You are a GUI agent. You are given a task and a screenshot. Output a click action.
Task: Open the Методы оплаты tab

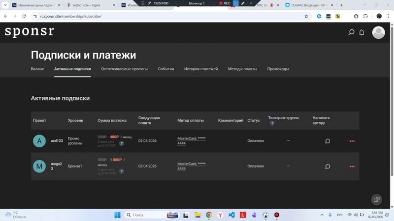242,69
